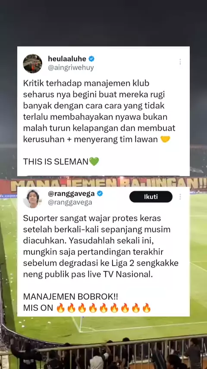Screen dimensions: 207x369
Task: Select the heulaaluhe display name
Action: coord(67,59)
